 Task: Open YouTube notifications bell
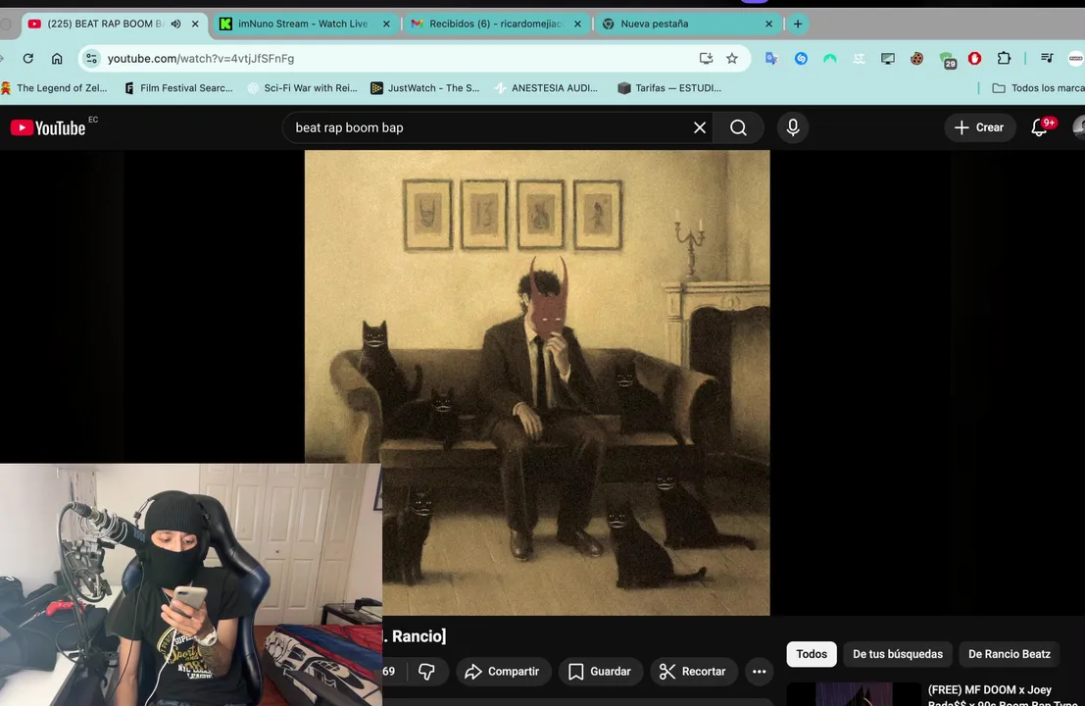(x=1039, y=127)
